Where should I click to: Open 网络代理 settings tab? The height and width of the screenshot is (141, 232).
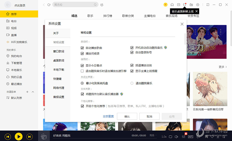pos(58,88)
